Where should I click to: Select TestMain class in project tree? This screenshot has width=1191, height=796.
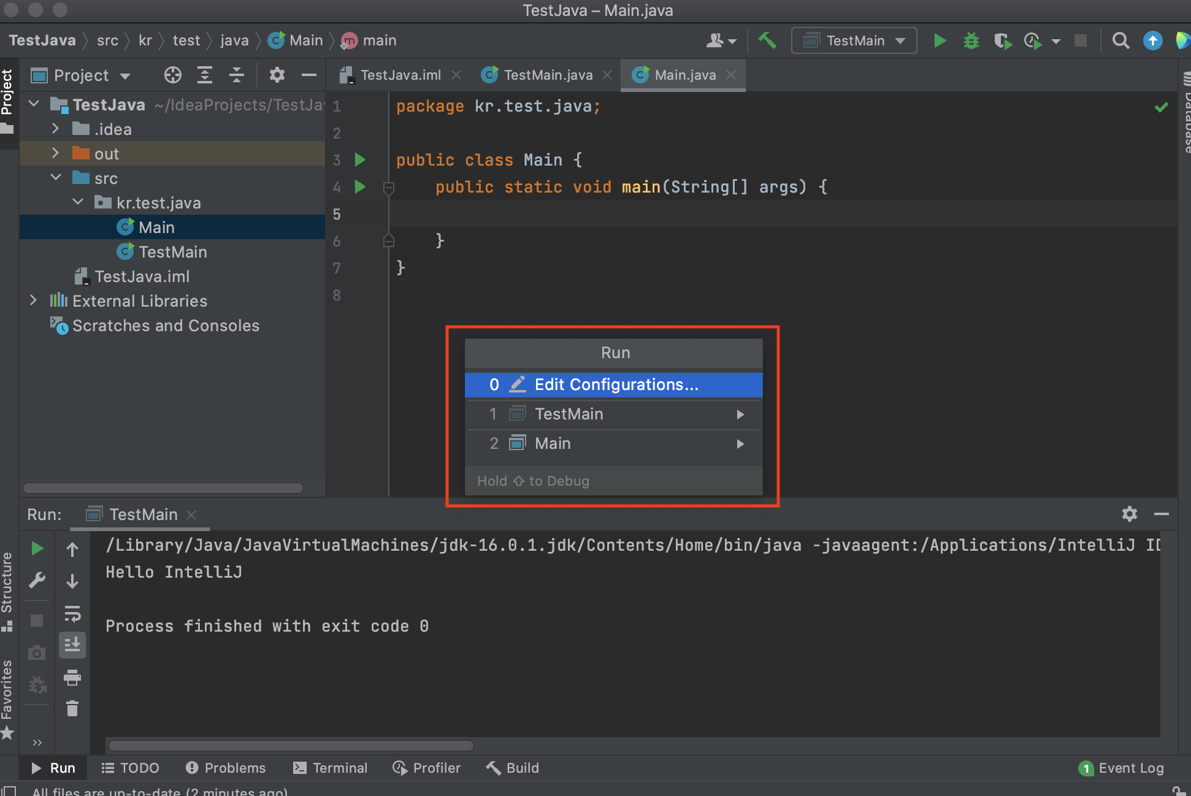click(172, 251)
